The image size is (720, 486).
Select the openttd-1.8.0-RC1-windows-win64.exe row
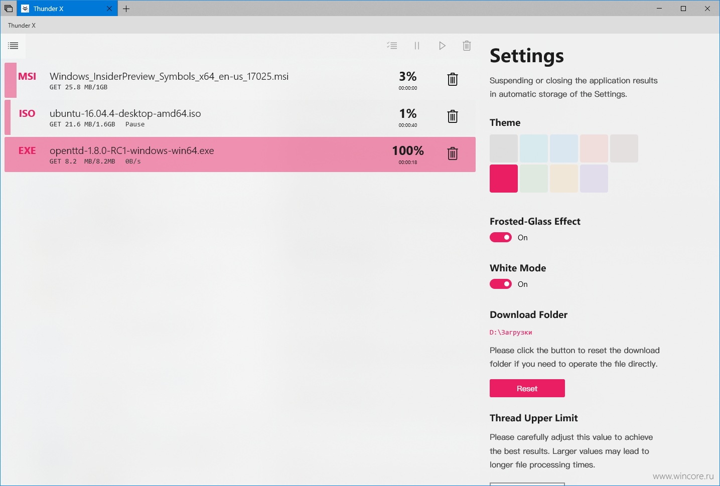240,154
